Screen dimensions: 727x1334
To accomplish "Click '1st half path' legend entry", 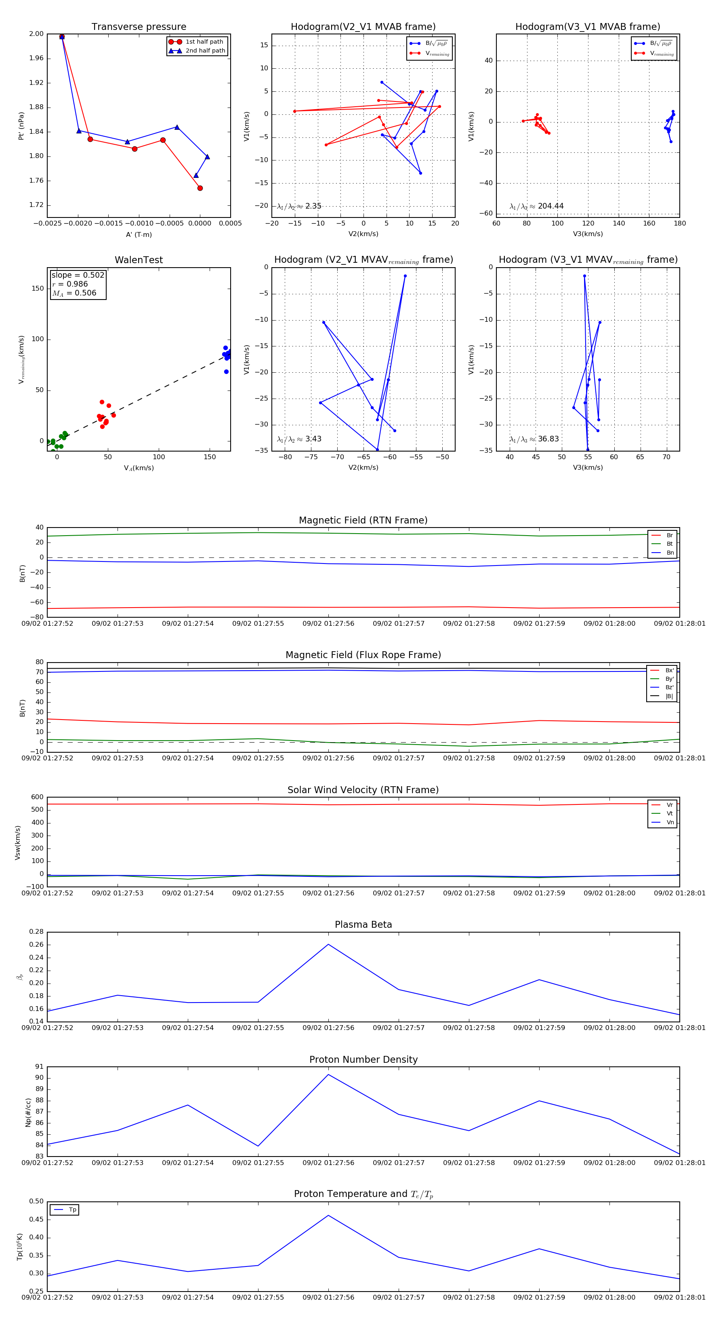I will click(x=197, y=42).
